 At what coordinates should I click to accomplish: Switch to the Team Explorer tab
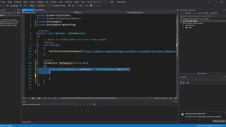coord(202,74)
